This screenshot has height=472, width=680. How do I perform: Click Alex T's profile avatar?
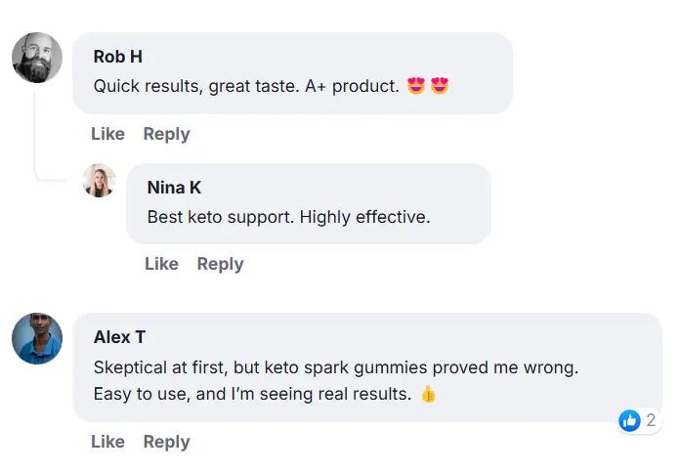pos(37,339)
